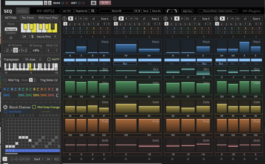Click the lock under sequencer 1 step 1
Image resolution: width=265 pixels, height=164 pixels.
coord(70,159)
